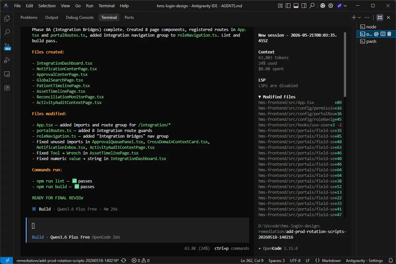Image resolution: width=396 pixels, height=264 pixels.
Task: Click Ln 362, Col 9 cursor position
Action: click(252, 260)
